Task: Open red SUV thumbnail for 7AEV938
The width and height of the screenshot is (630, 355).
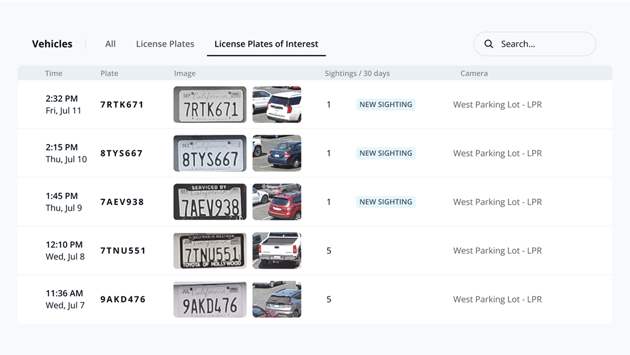Action: coord(277,202)
